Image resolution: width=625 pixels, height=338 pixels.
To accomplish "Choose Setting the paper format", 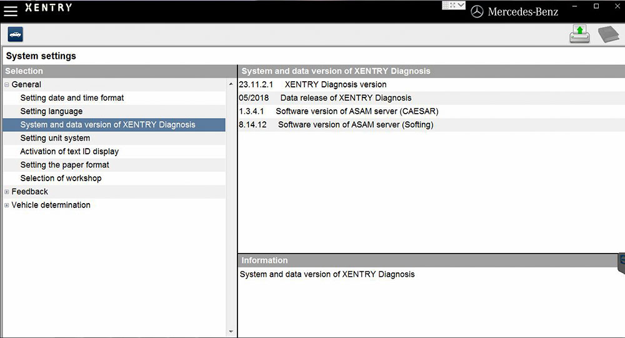I will [64, 165].
